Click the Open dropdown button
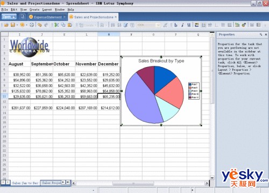Viewport: 269px width, 193px height. tap(9, 17)
